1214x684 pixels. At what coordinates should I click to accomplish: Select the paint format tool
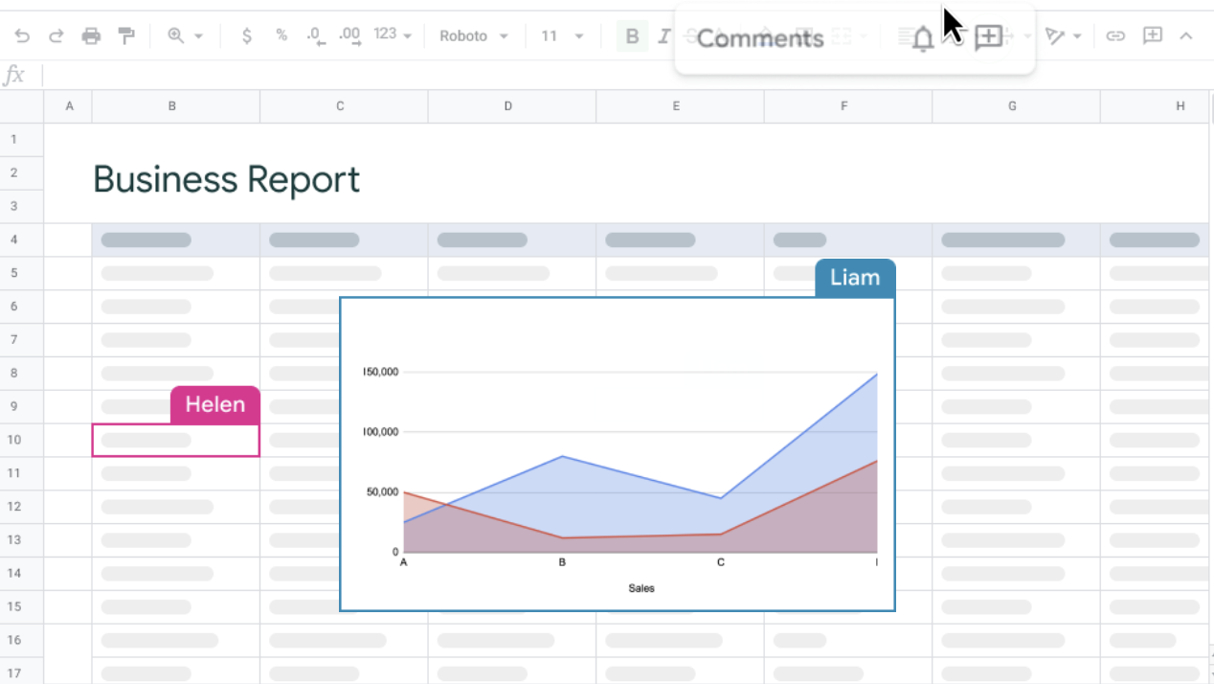(126, 36)
